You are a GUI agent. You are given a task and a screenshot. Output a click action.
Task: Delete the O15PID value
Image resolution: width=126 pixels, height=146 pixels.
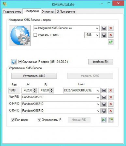coord(111,111)
